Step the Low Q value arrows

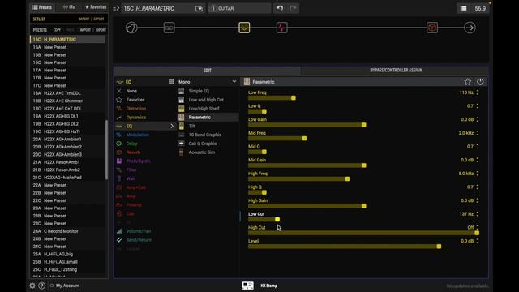[478, 106]
